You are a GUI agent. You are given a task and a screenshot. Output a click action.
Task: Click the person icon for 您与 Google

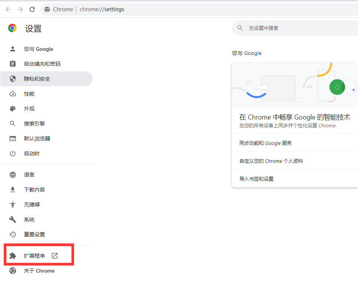click(x=13, y=49)
